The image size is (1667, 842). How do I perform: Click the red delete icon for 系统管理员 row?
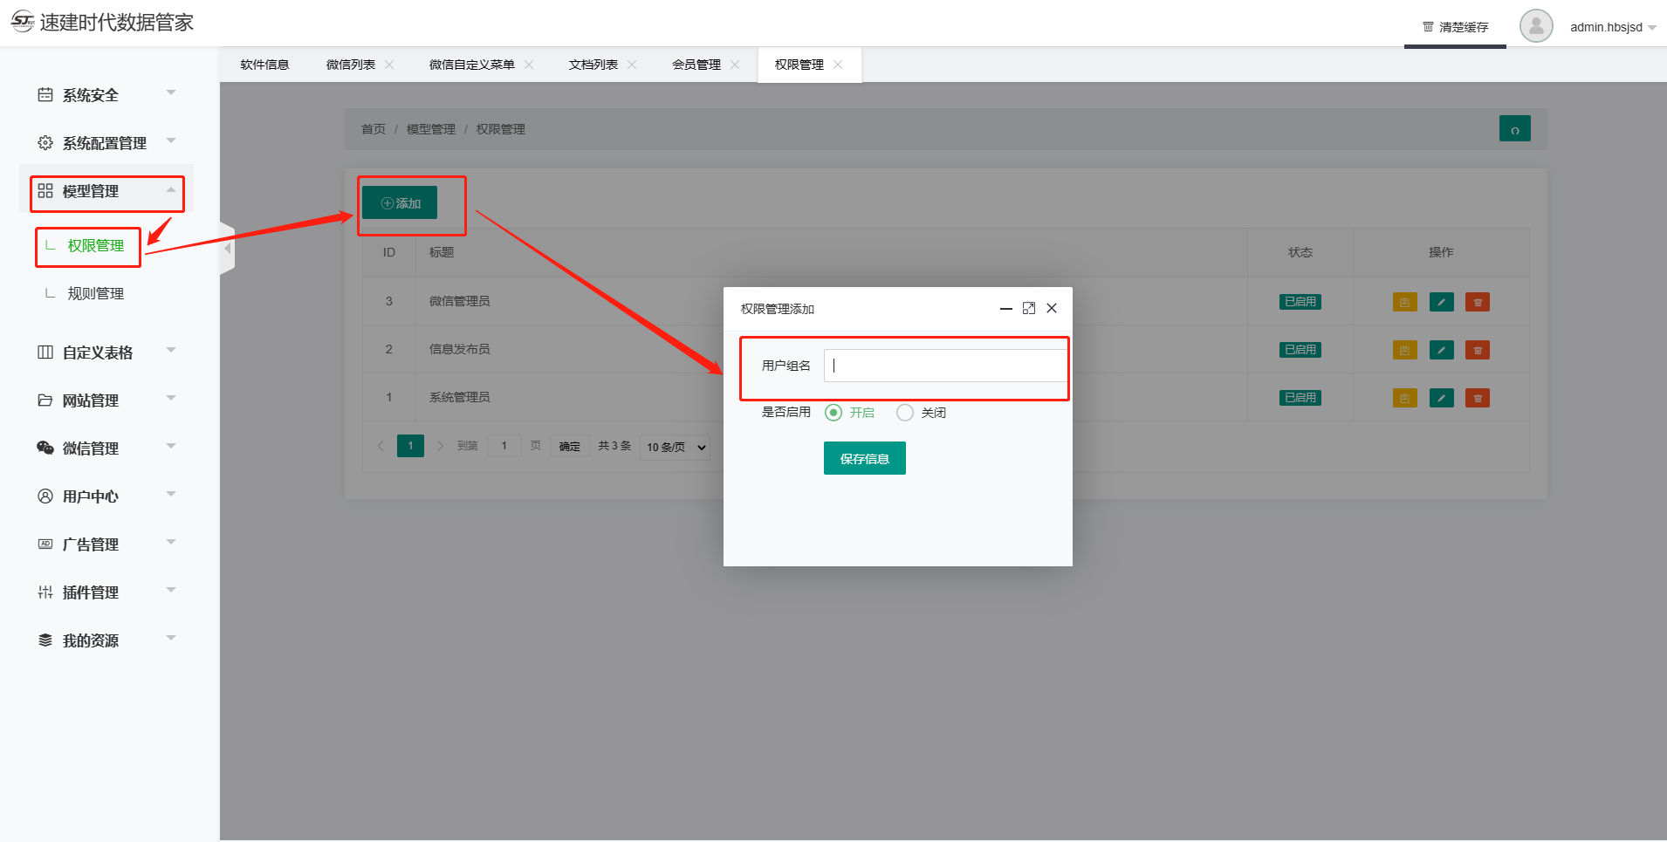(1478, 398)
